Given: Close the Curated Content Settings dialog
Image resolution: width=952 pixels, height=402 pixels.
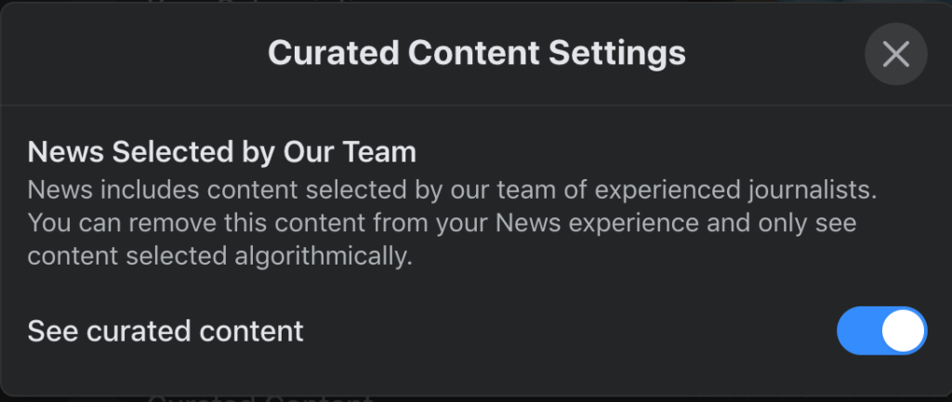Looking at the screenshot, I should pyautogui.click(x=895, y=54).
